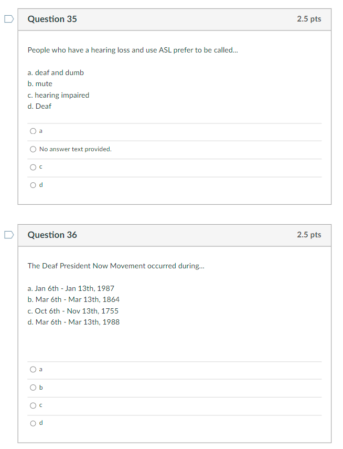Click the 'd. Deaf' option text

[40, 106]
